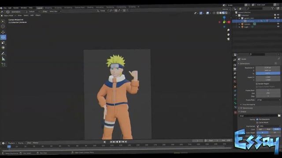Open timeline Keying popover
Screen dimensions: 282x158
[x=22, y=143]
